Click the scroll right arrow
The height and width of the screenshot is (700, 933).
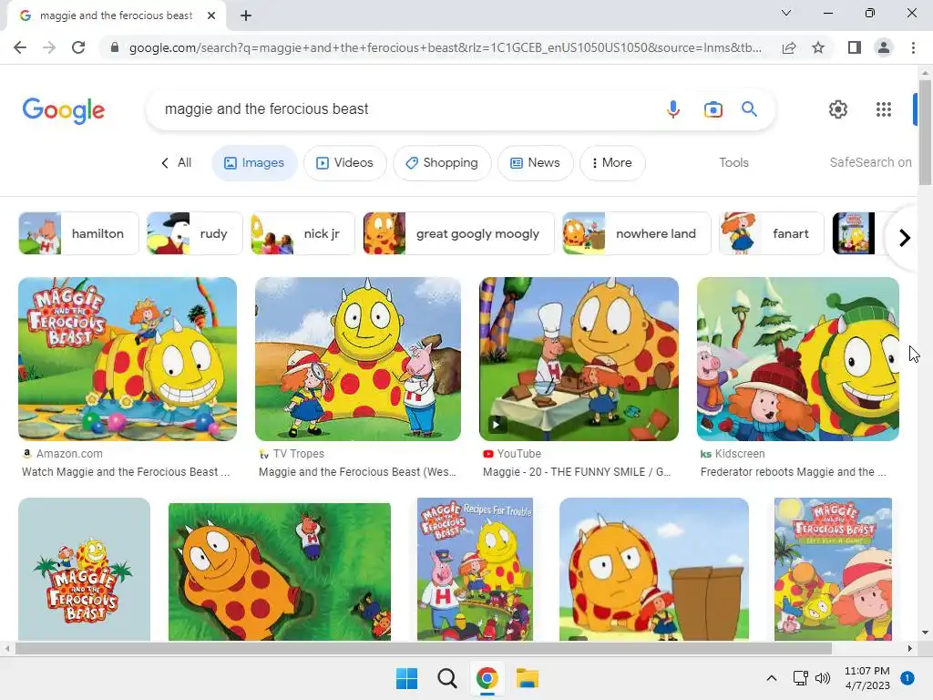[910, 648]
